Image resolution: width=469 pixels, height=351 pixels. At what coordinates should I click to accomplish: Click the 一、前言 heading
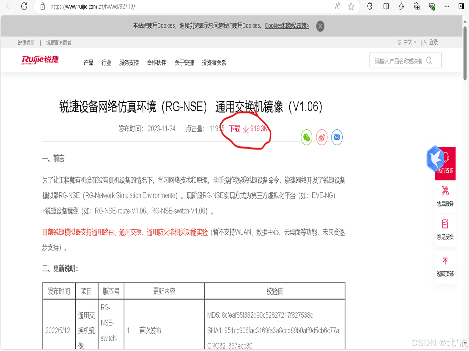pos(53,159)
